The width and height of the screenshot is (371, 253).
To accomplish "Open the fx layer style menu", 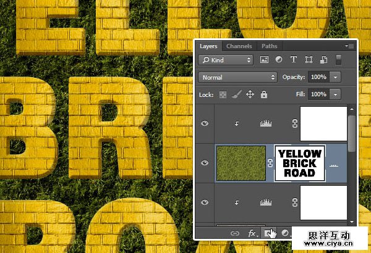I will [x=252, y=233].
